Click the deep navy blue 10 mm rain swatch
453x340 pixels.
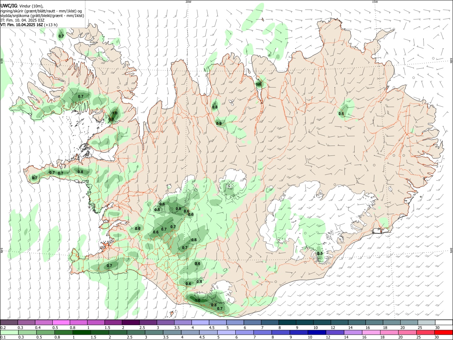point(317,332)
